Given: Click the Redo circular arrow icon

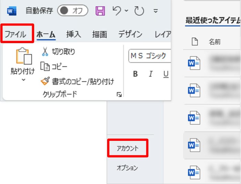Looking at the screenshot, I should [x=139, y=11].
